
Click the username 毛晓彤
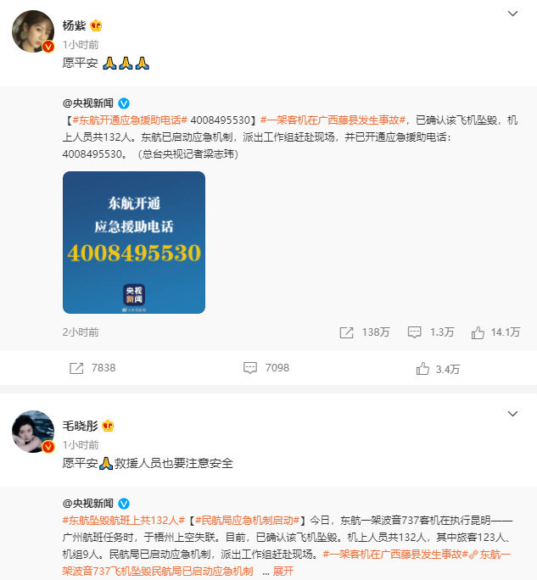click(80, 426)
